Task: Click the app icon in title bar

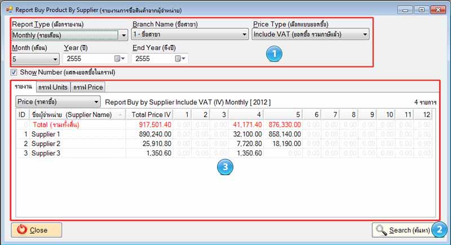Action: (9, 10)
